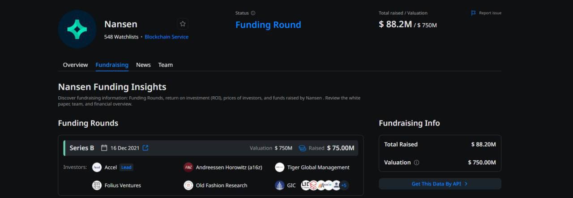Expand the +5 more investors badge
The height and width of the screenshot is (198, 573).
(344, 185)
